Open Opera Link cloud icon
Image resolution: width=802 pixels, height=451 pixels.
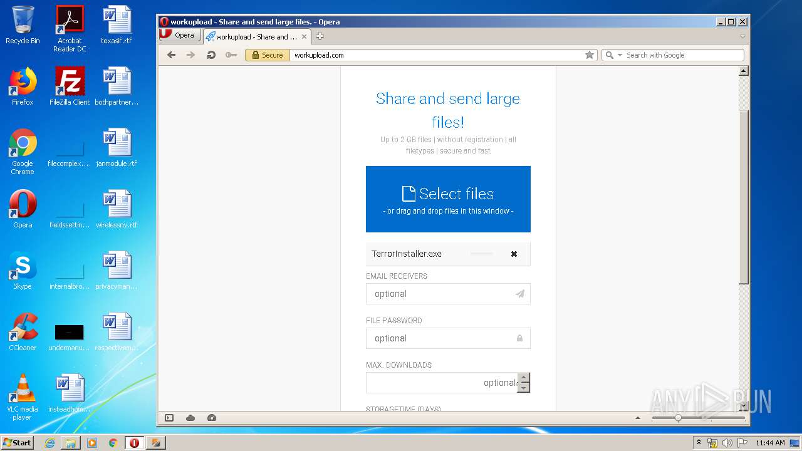pos(190,418)
